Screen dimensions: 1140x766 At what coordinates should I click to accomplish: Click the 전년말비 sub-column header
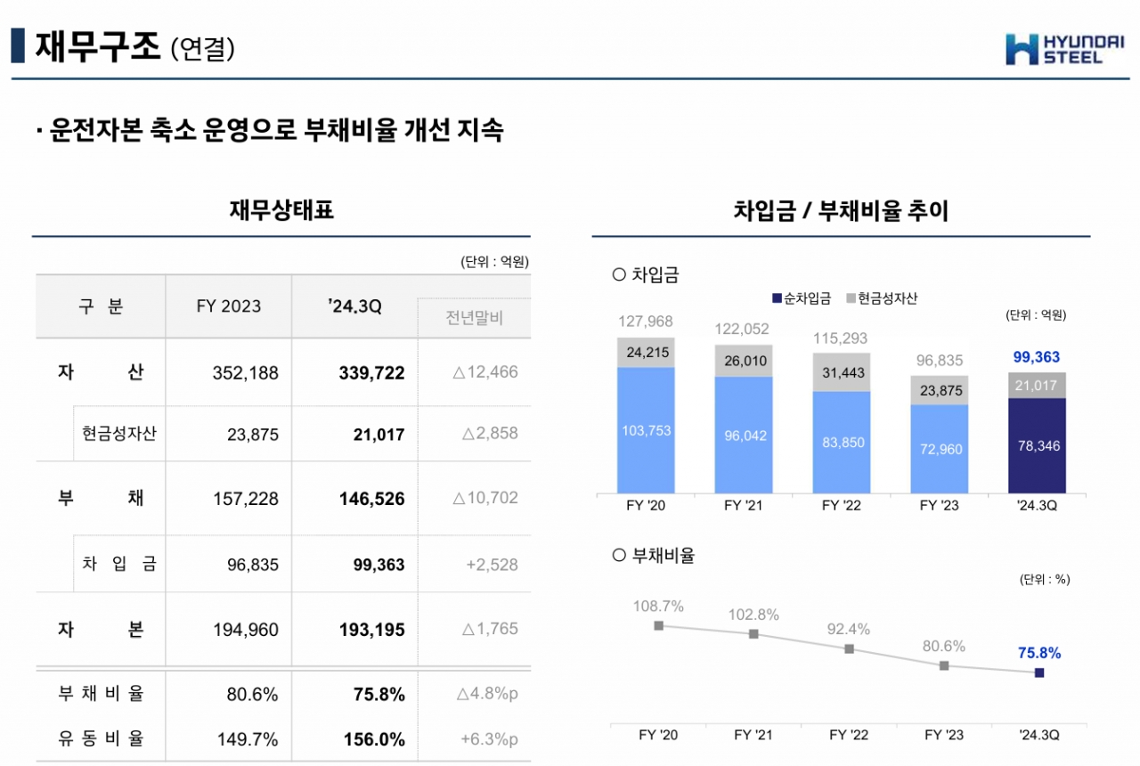pos(474,318)
